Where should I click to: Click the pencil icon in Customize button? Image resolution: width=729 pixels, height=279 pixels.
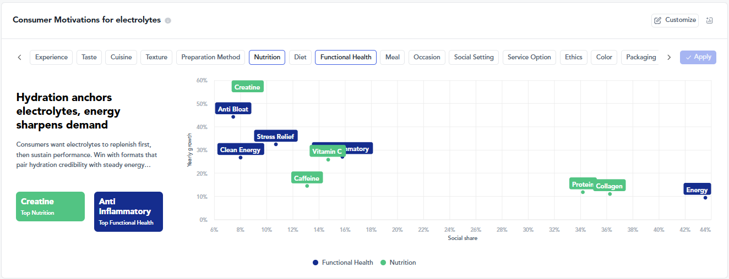coord(657,20)
